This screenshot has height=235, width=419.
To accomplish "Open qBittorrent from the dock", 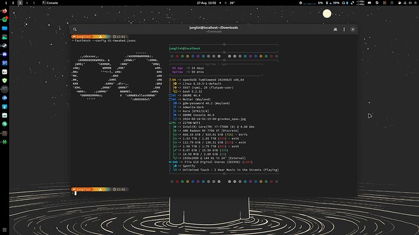I will (4, 98).
